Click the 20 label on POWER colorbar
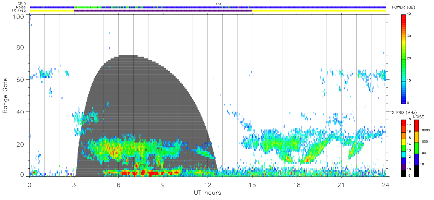The width and height of the screenshot is (434, 200). click(x=409, y=59)
